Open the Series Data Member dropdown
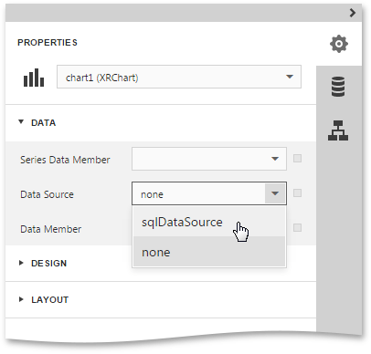 coord(209,159)
